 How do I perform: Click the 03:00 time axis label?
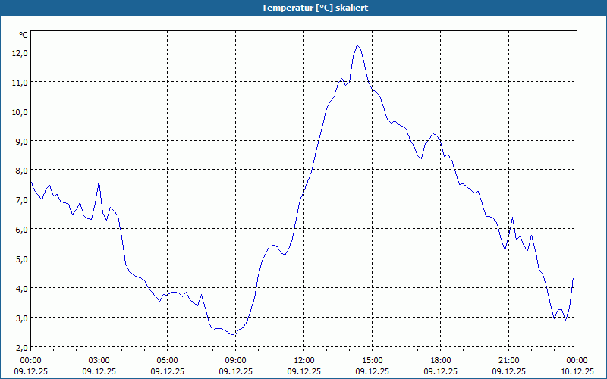(x=99, y=361)
